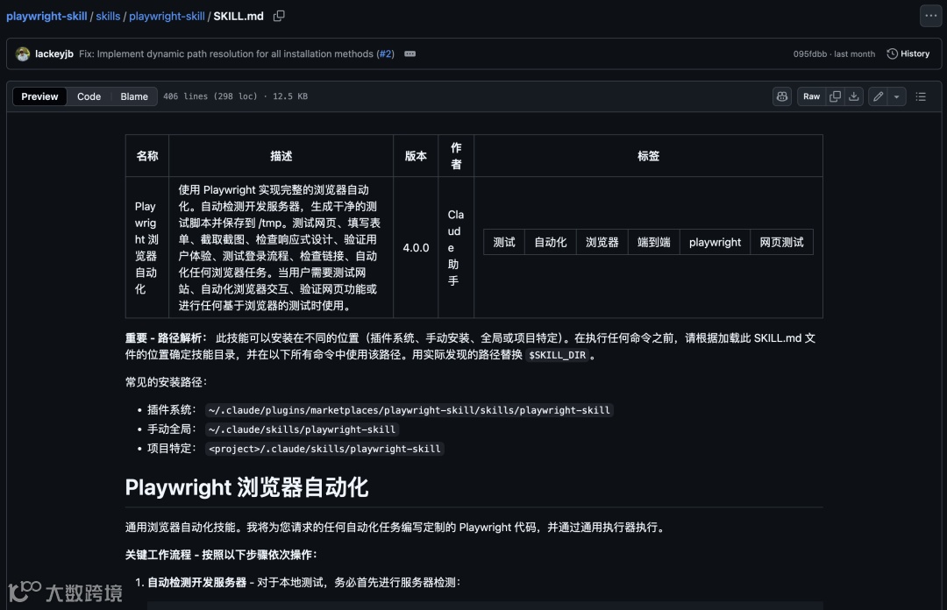Click the 标签 column header

point(648,156)
